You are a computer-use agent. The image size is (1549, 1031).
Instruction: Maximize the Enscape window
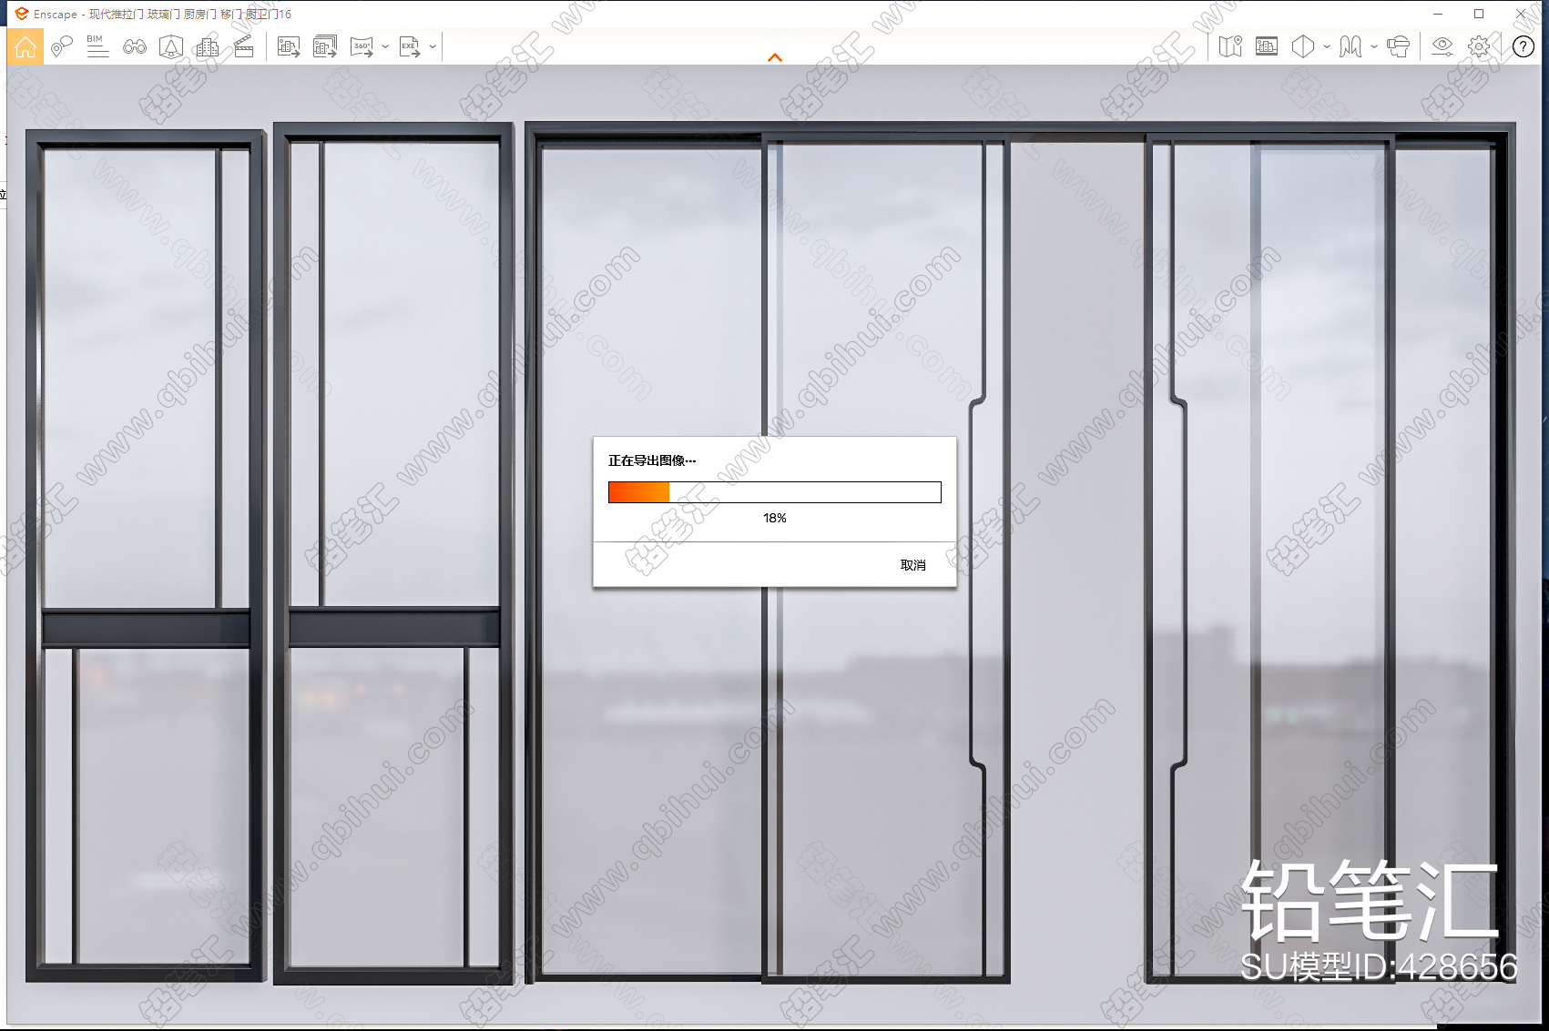click(1479, 14)
